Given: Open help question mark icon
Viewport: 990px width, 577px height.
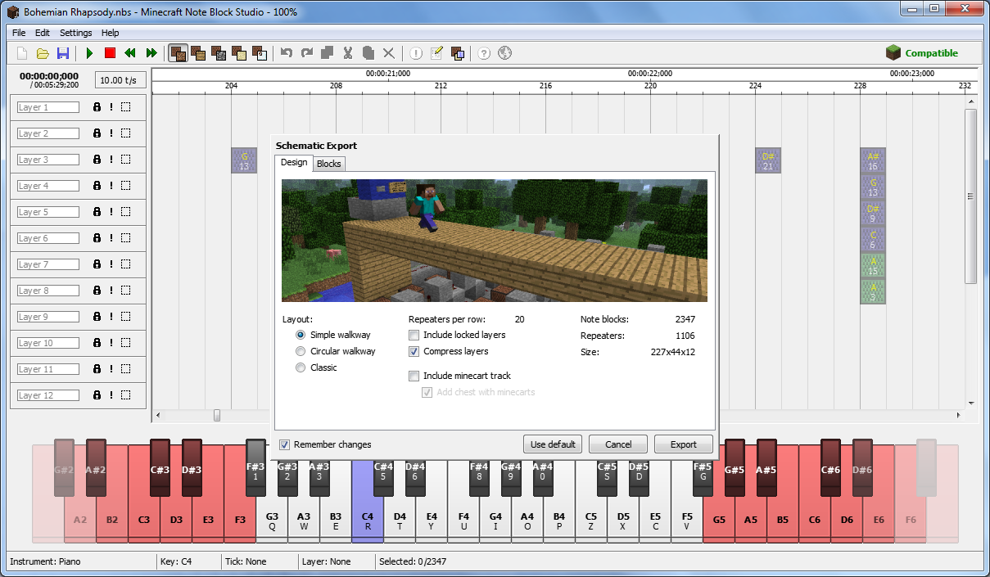Looking at the screenshot, I should tap(484, 53).
